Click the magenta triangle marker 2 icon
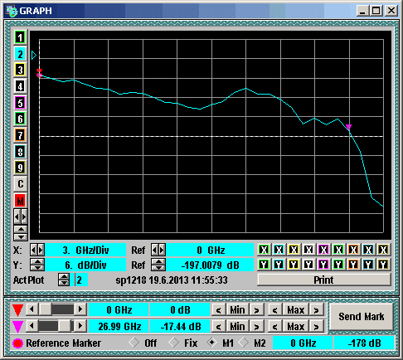 coord(17,327)
